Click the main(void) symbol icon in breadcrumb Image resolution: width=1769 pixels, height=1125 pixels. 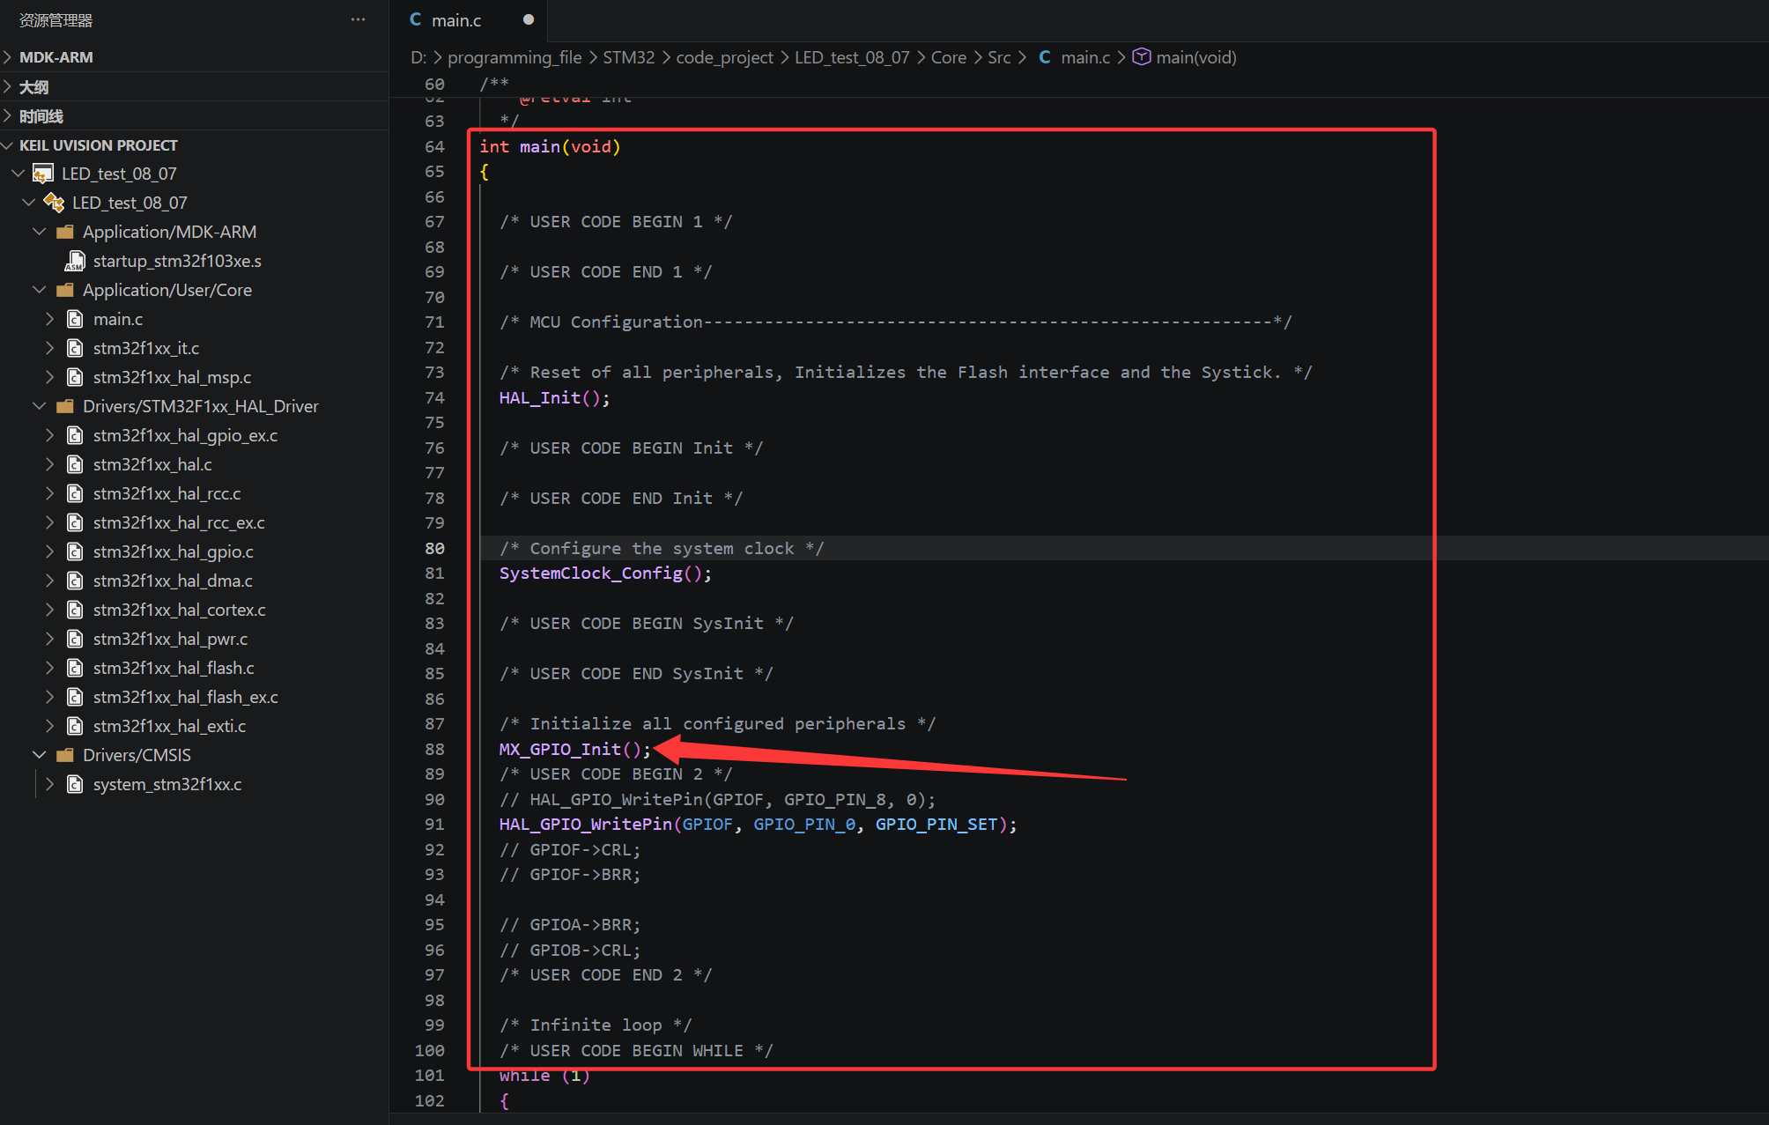point(1141,56)
